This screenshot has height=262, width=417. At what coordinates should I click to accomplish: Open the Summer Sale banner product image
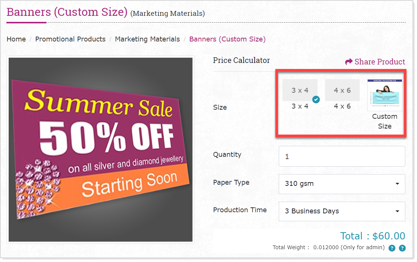[x=101, y=149]
